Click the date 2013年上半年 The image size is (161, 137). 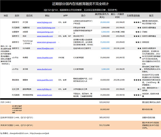pyautogui.click(x=119, y=48)
